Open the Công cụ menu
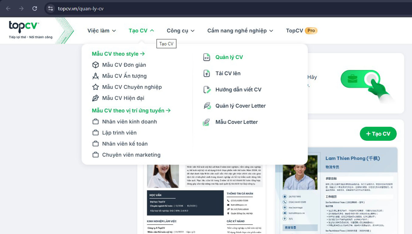Image resolution: width=412 pixels, height=234 pixels. pos(180,31)
